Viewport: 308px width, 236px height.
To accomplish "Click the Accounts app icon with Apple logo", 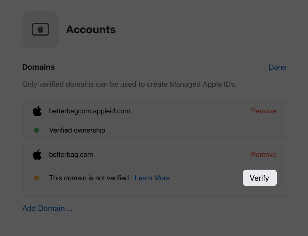I will pos(40,29).
